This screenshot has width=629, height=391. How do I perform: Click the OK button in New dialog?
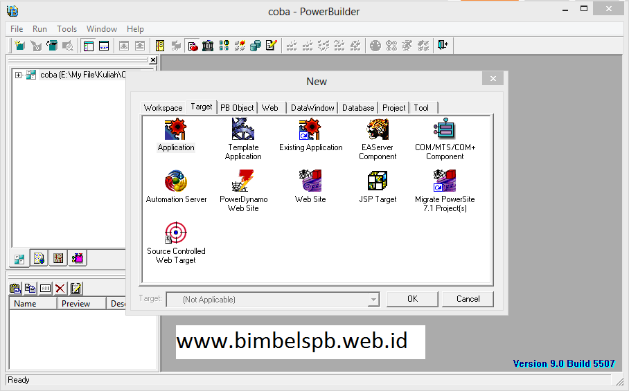coord(412,299)
